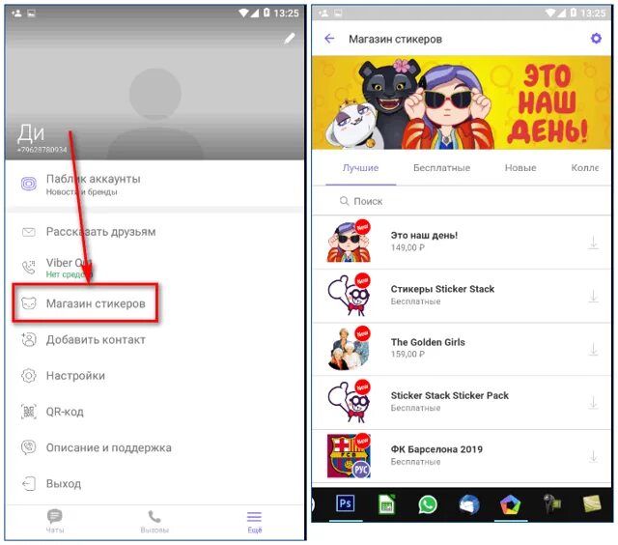Viewport: 618px width, 545px height.
Task: Open the blue mail taskbar app
Action: [469, 504]
